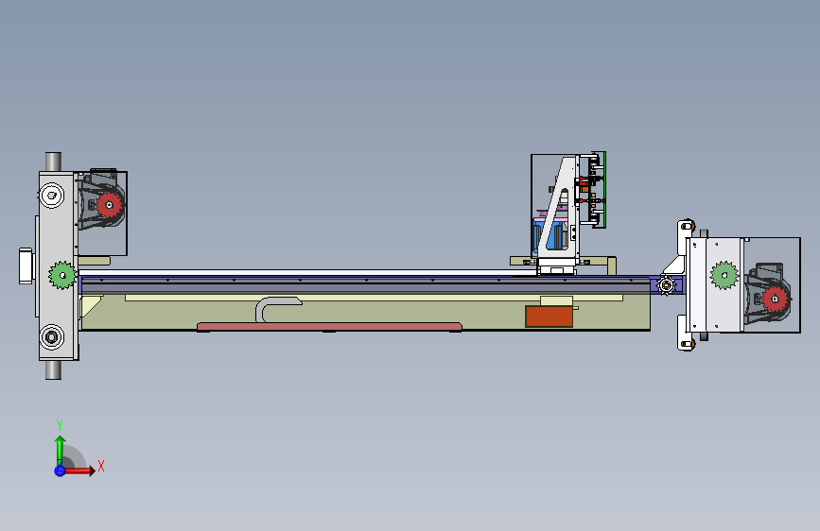Click the Y label of the triad
The height and width of the screenshot is (531, 820).
pos(59,424)
